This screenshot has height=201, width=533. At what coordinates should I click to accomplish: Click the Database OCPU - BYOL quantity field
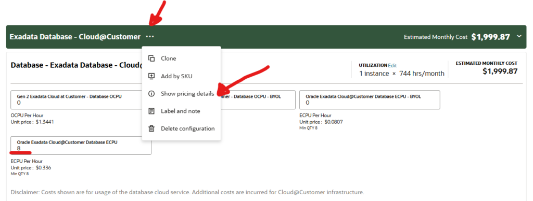click(258, 99)
